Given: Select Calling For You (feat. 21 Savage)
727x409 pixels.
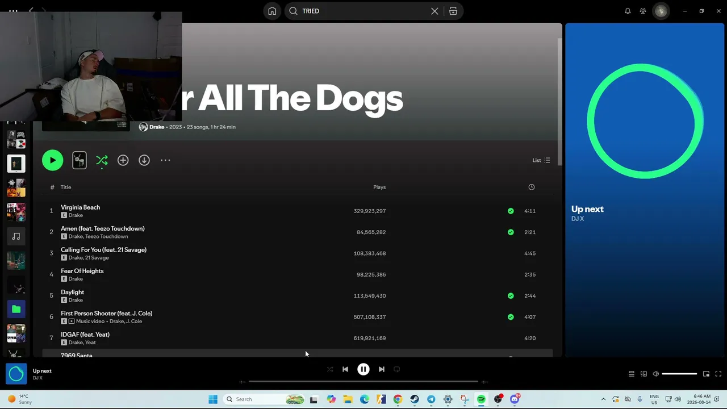Looking at the screenshot, I should click(103, 250).
